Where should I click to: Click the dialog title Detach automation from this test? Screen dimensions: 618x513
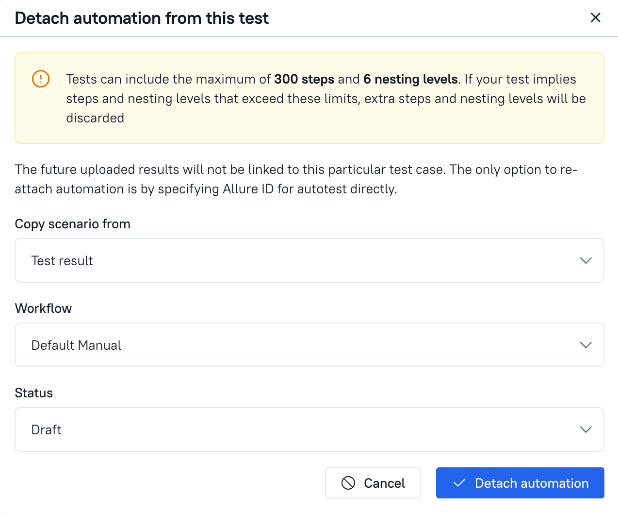click(x=142, y=18)
